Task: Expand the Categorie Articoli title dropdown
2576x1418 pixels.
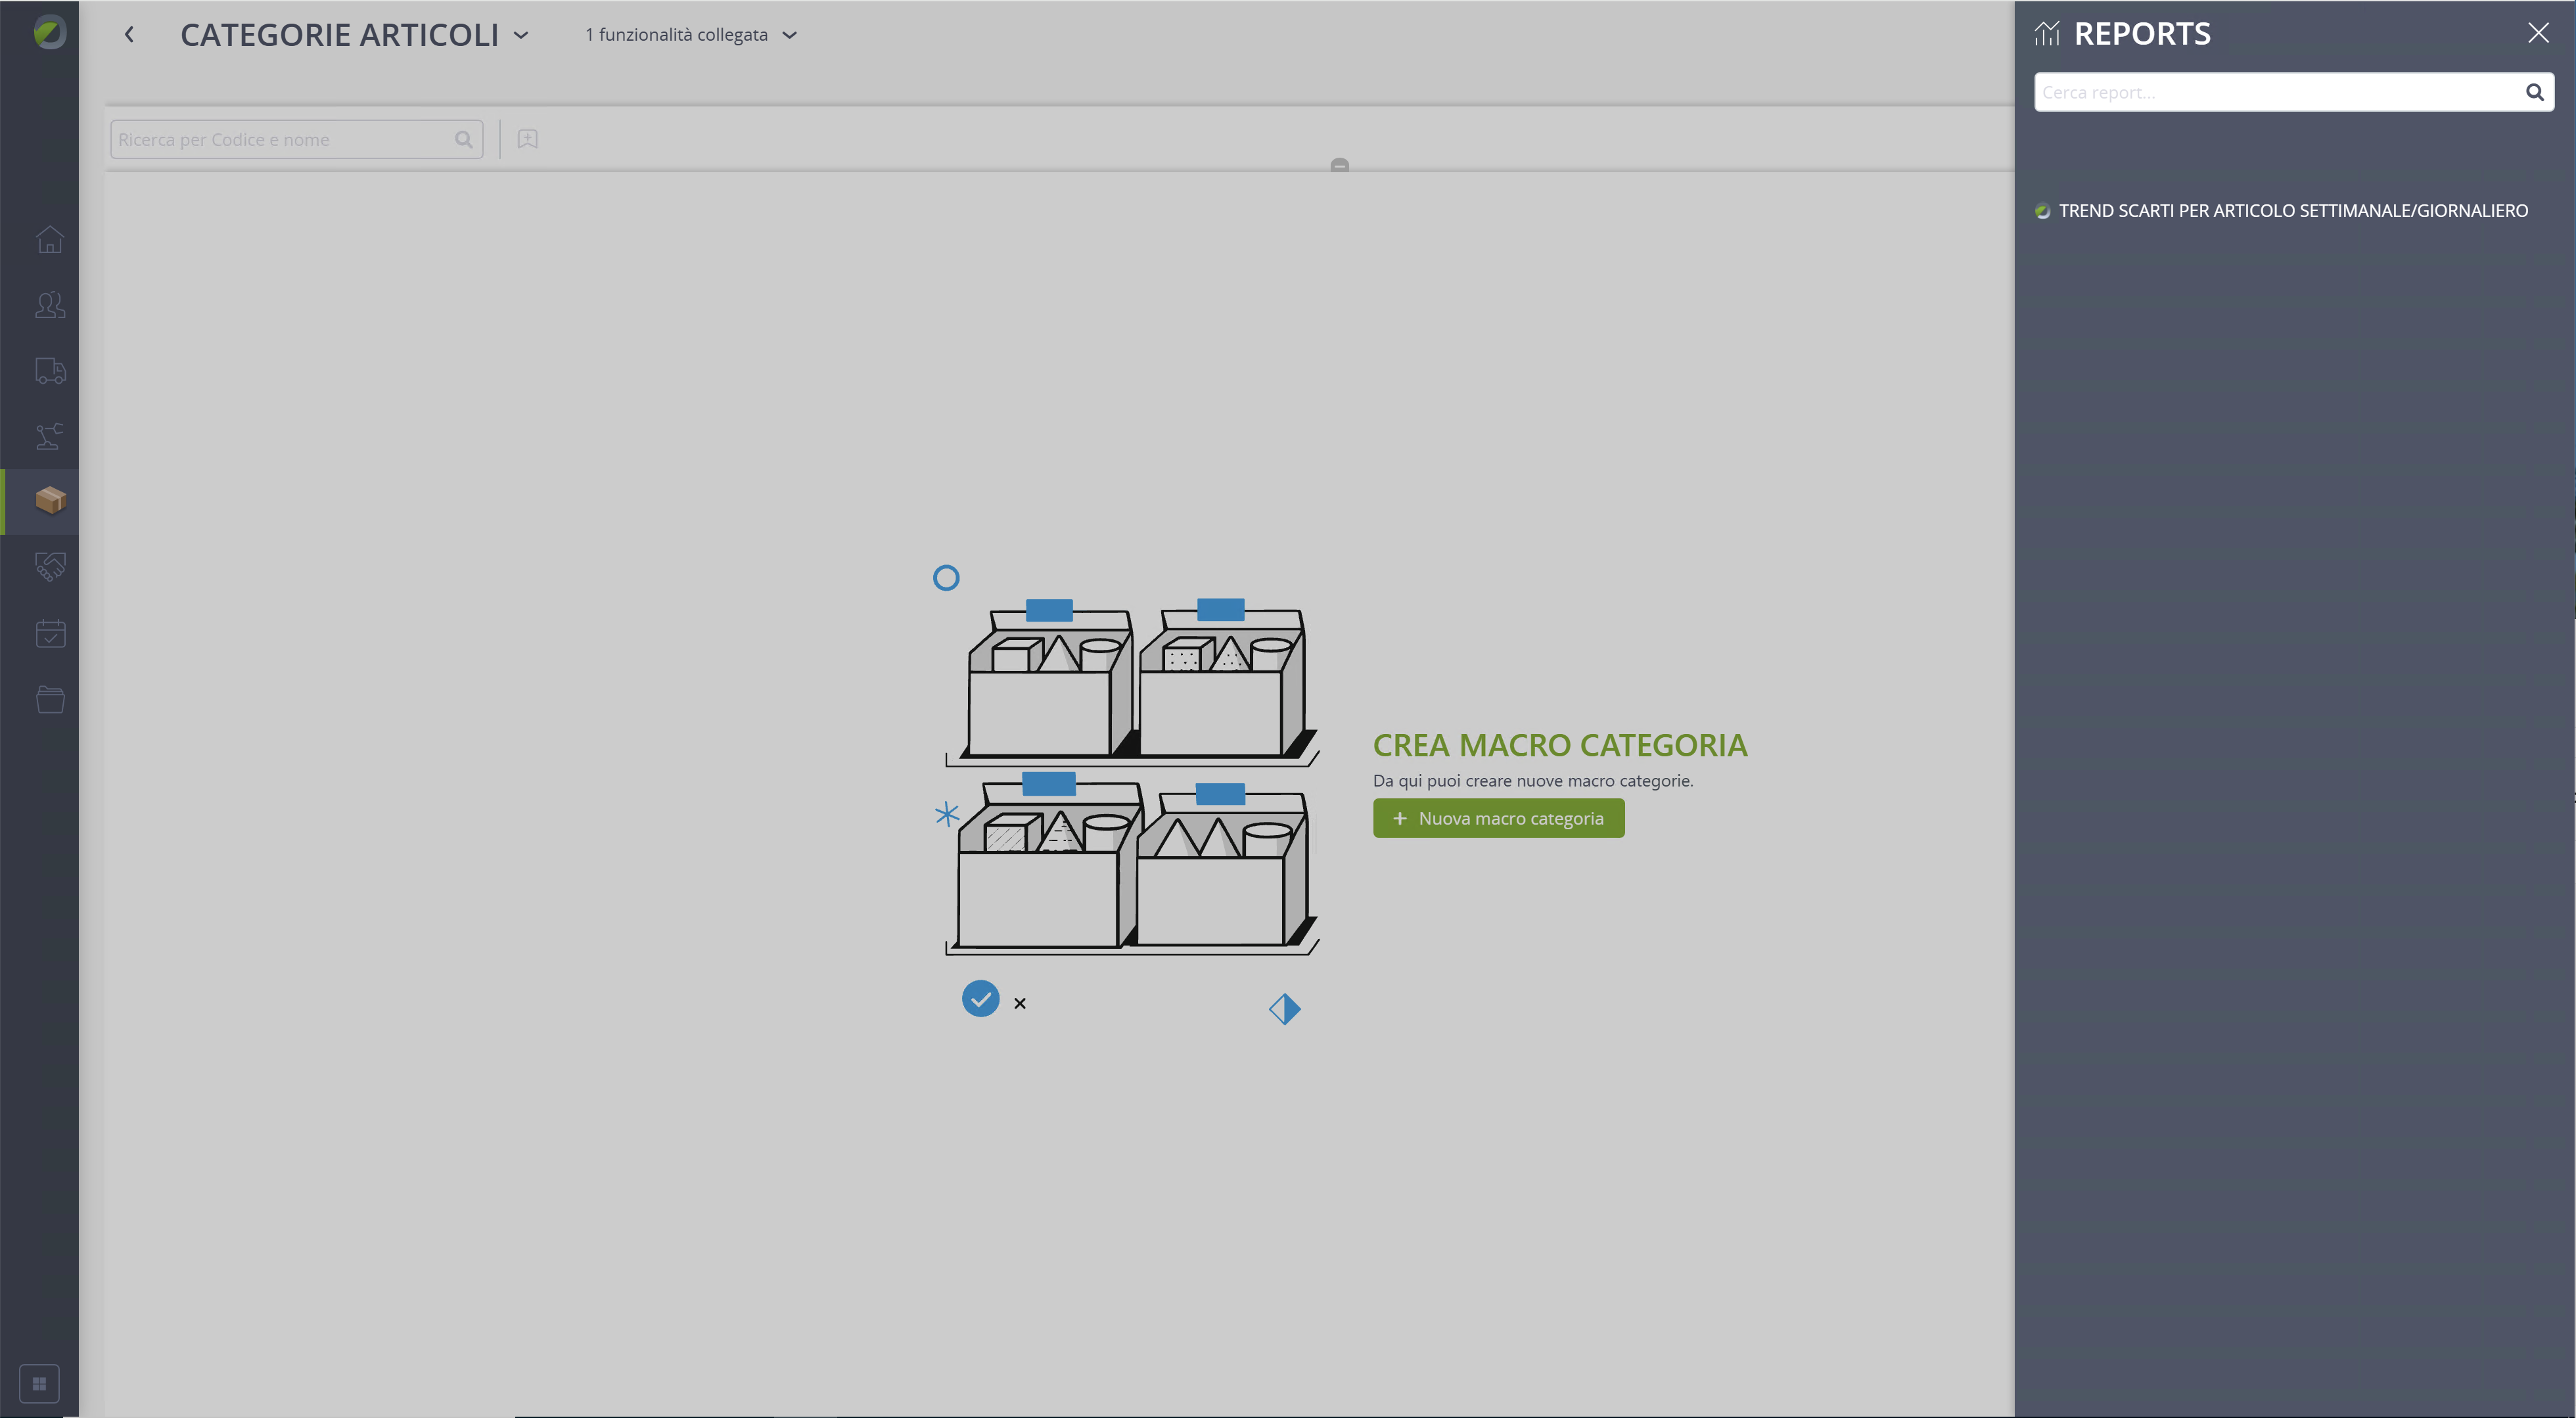Action: [x=521, y=35]
